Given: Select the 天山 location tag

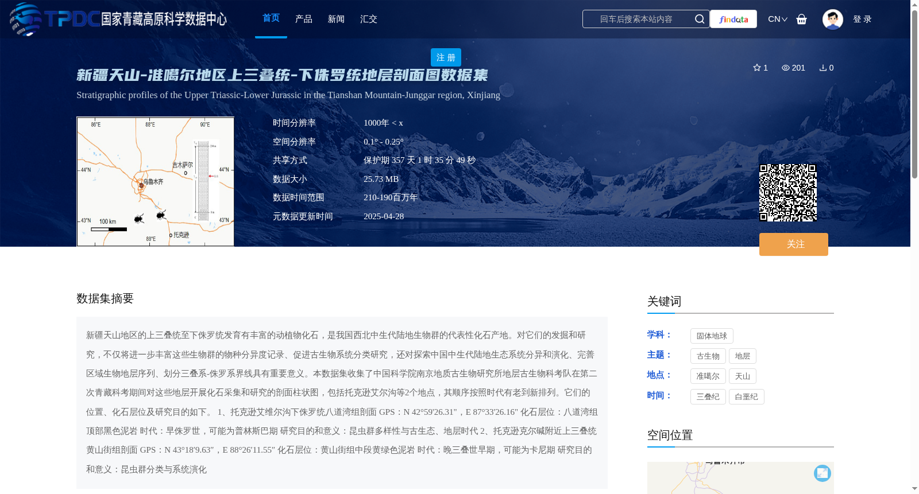Looking at the screenshot, I should tap(743, 376).
